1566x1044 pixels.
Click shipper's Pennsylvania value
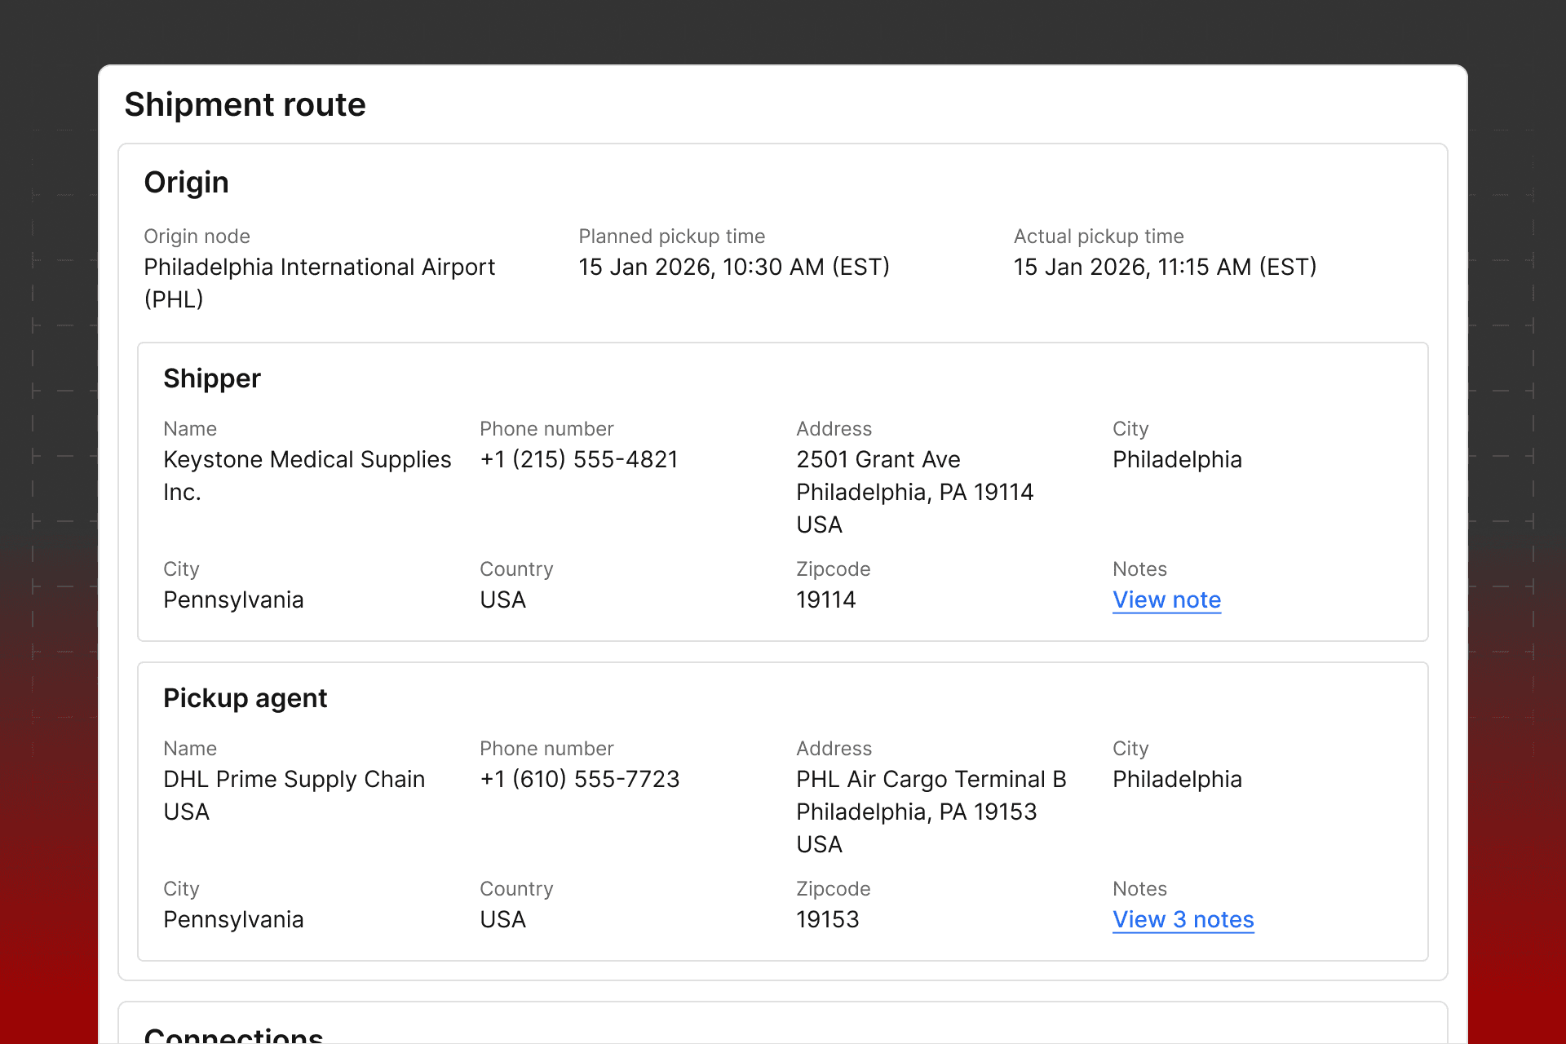pyautogui.click(x=233, y=600)
